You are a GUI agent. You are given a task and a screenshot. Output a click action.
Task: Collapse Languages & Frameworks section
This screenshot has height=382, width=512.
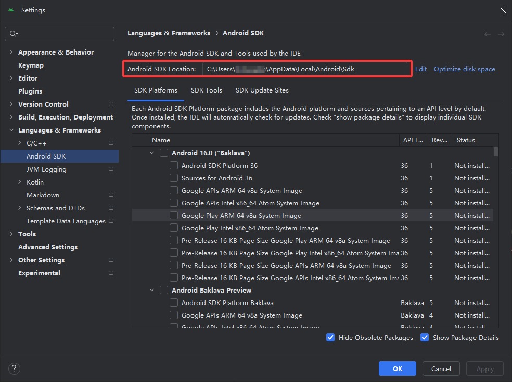[11, 130]
